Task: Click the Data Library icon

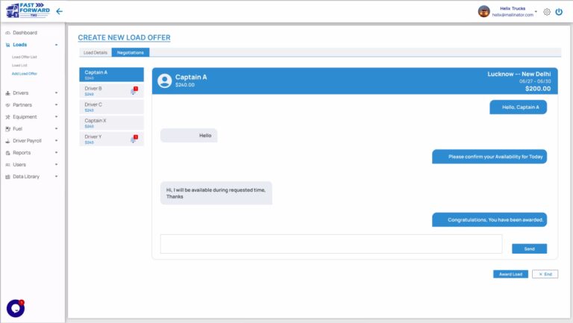Action: pyautogui.click(x=7, y=177)
